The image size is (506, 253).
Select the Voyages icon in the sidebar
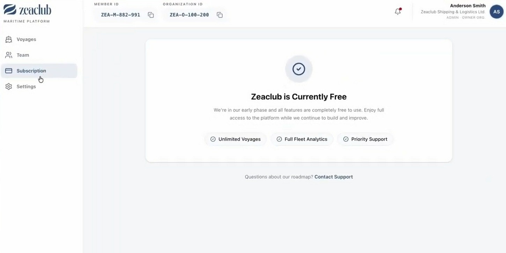[x=9, y=39]
